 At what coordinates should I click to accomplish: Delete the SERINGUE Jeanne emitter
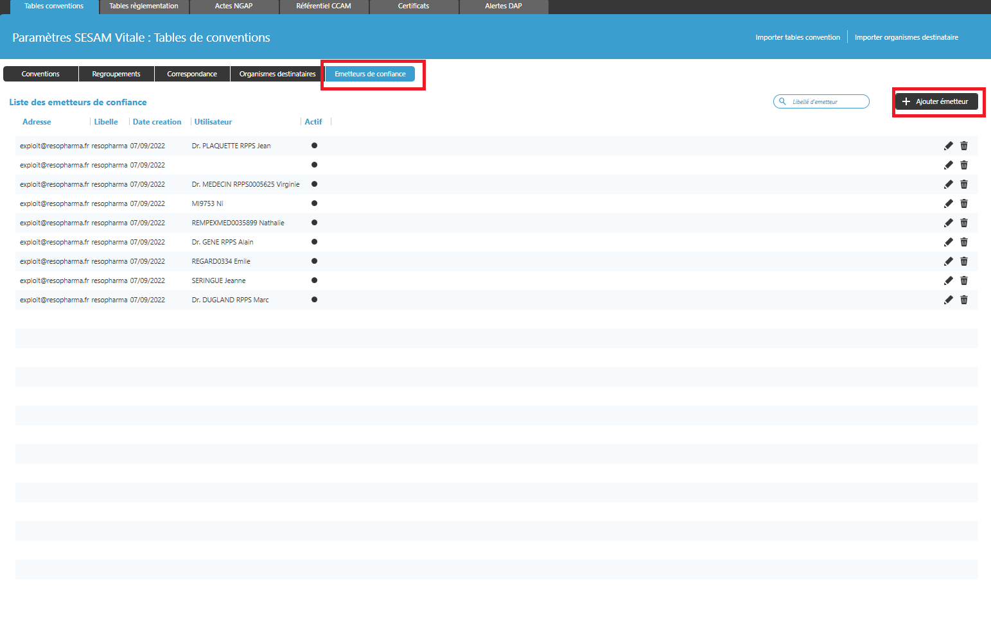(x=963, y=280)
